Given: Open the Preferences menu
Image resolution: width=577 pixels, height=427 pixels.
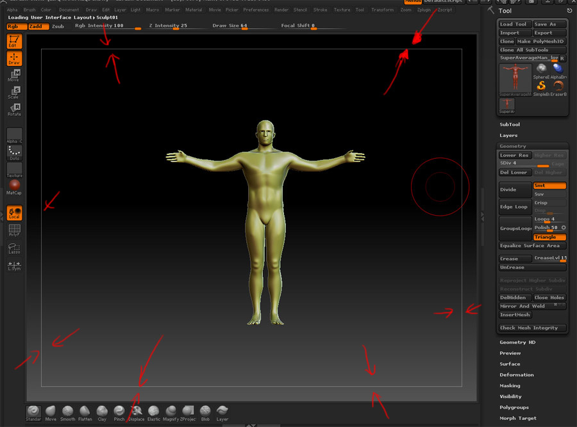Looking at the screenshot, I should click(256, 10).
